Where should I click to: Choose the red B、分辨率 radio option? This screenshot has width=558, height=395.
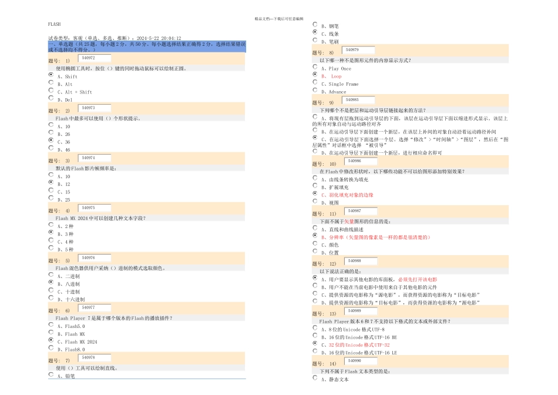click(315, 235)
